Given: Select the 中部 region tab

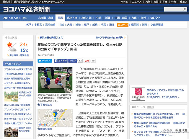Looking at the screenshot, I should pos(98,18).
